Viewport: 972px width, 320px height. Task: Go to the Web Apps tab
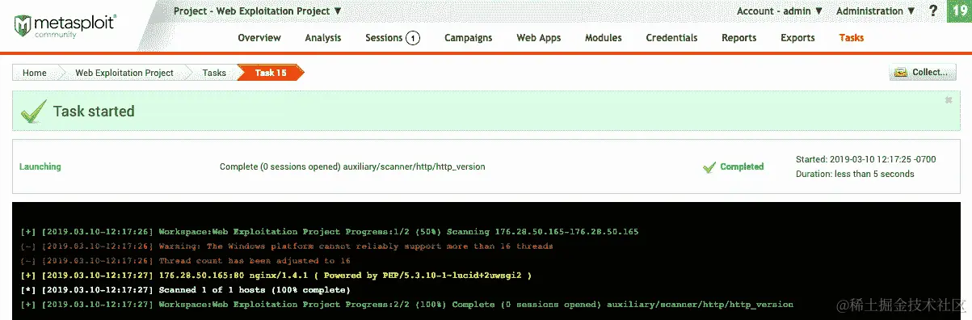click(539, 38)
